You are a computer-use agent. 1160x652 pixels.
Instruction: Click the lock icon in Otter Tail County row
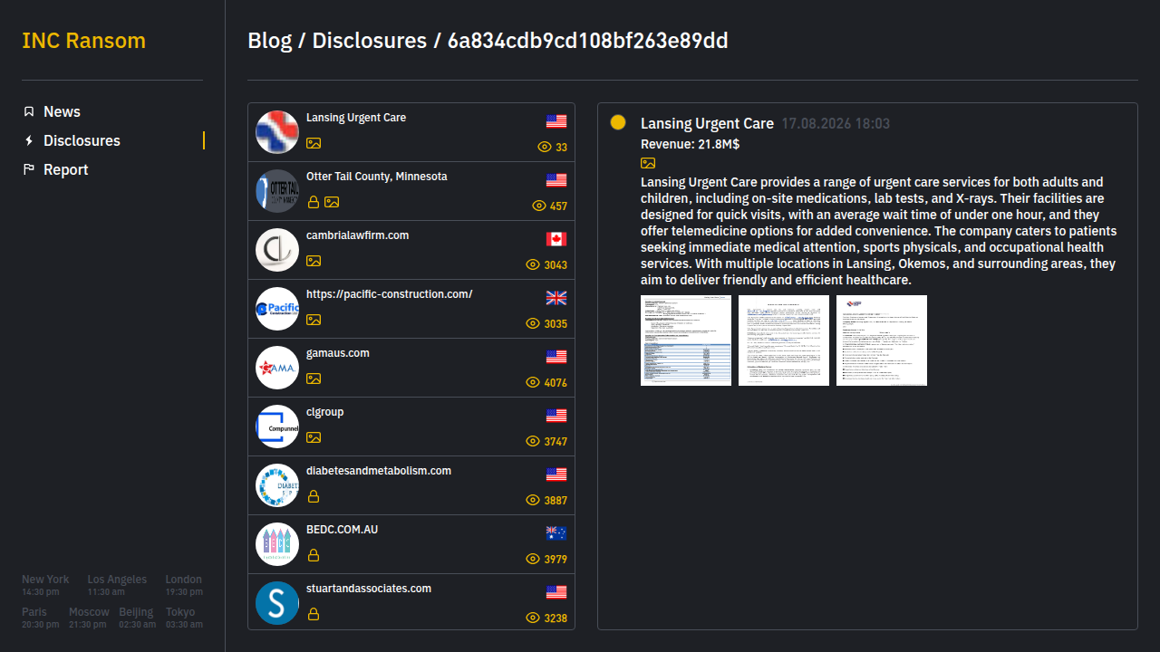click(x=314, y=202)
